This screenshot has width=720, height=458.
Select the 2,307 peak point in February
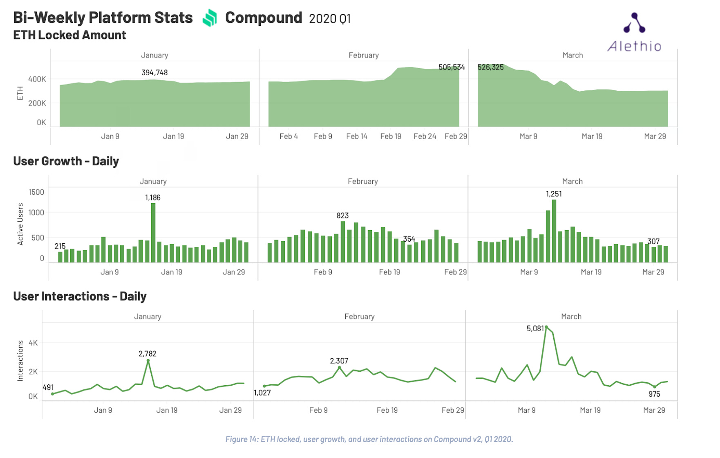pyautogui.click(x=340, y=367)
